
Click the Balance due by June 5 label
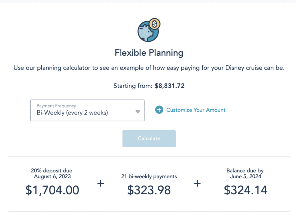(245, 173)
